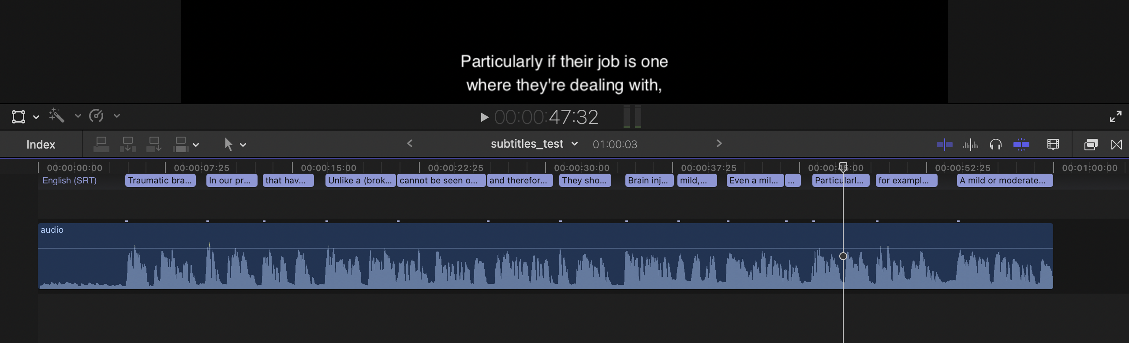
Task: Click the Overwrite clip edit icon
Action: point(181,145)
